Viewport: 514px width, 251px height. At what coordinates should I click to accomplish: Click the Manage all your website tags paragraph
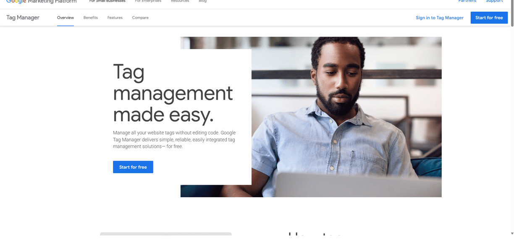point(174,140)
